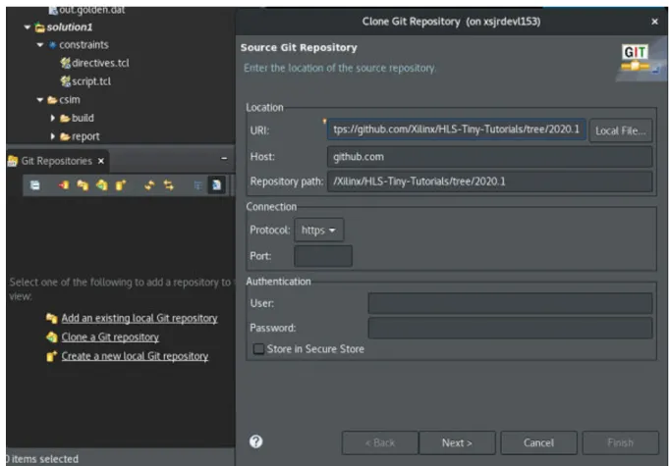669x466 pixels.
Task: Click the Clone repository toolbar icon
Action: click(101, 185)
